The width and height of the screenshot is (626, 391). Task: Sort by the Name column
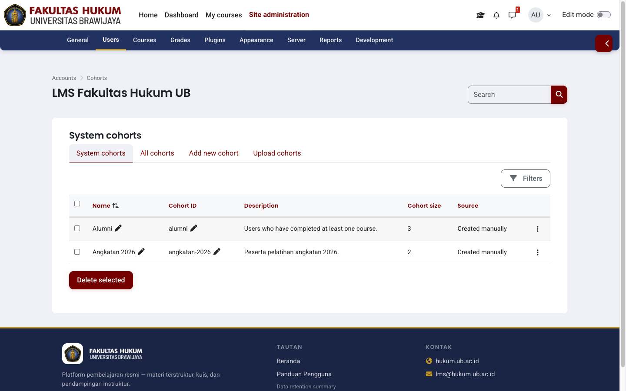101,205
